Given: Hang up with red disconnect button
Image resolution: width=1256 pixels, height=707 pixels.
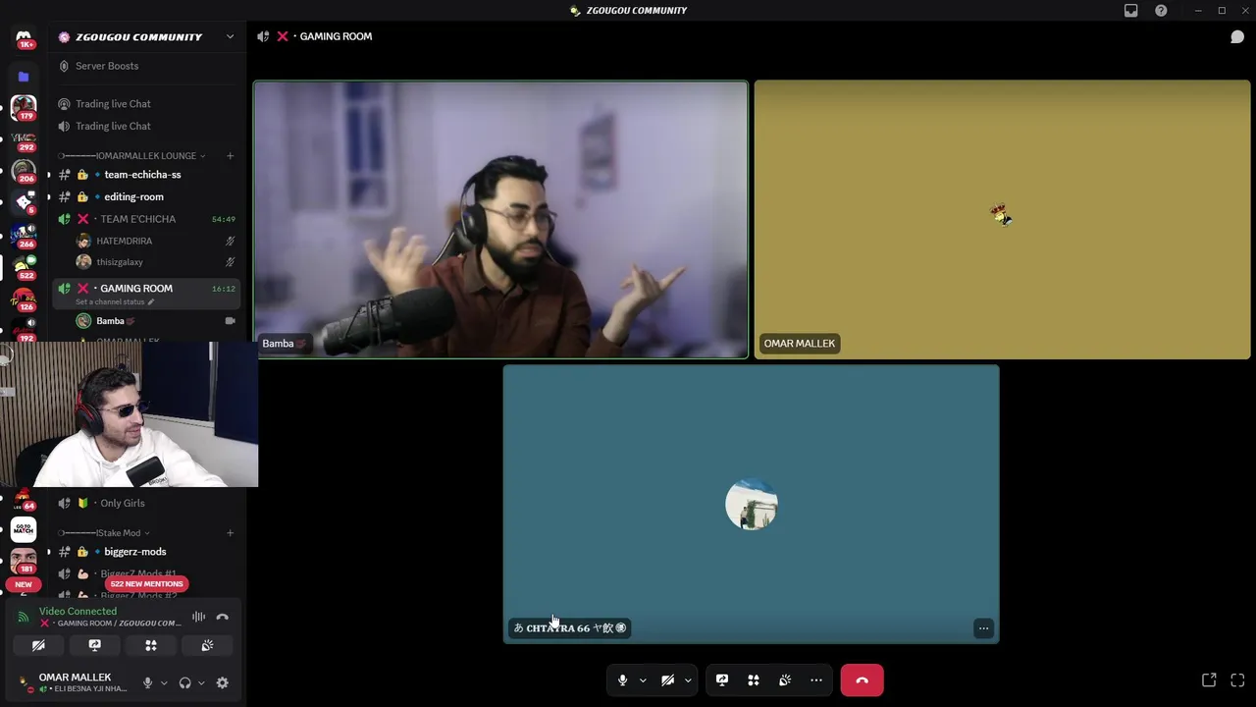Looking at the screenshot, I should 862,680.
